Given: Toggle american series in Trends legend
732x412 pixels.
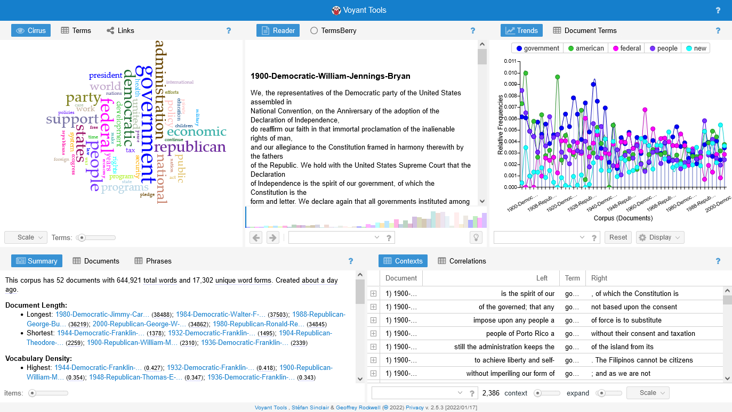Looking at the screenshot, I should pos(585,48).
